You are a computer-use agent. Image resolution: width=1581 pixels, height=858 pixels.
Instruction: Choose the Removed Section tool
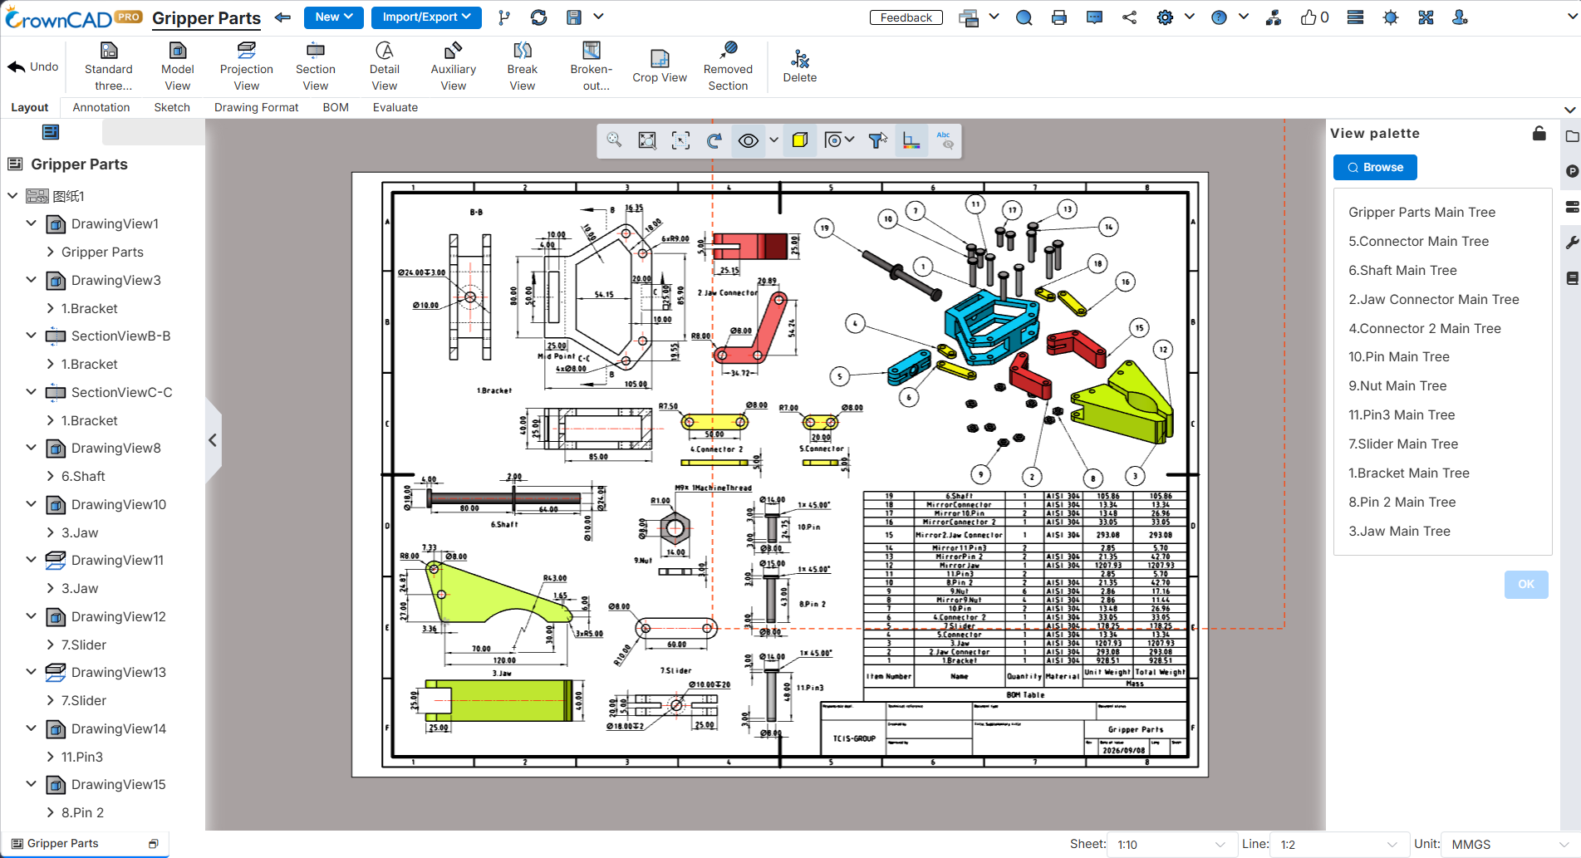tap(728, 66)
